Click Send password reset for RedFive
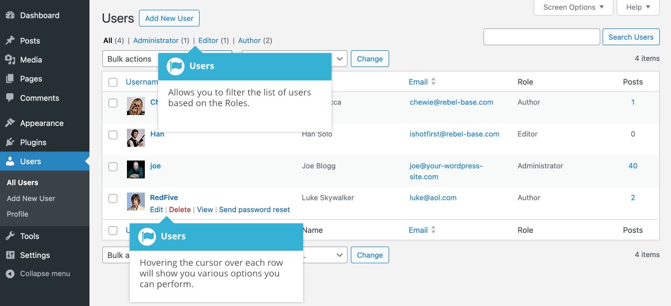671x306 pixels. tap(254, 210)
